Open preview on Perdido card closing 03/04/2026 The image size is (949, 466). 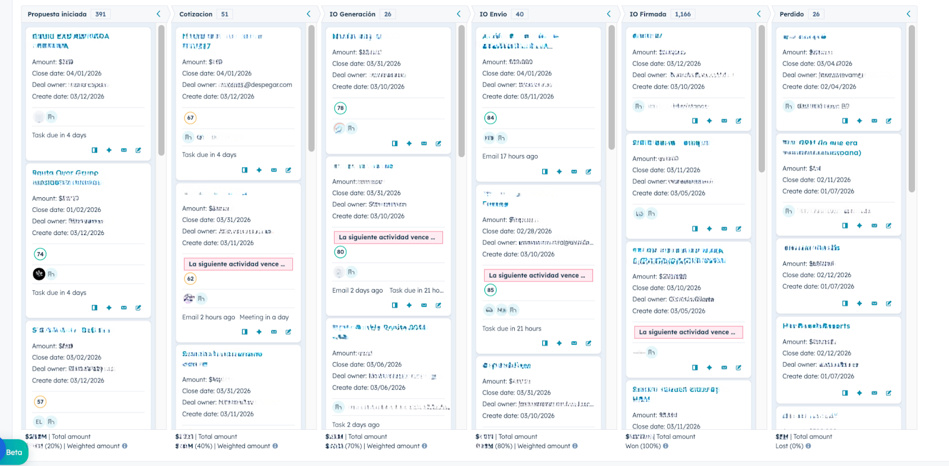coord(845,121)
